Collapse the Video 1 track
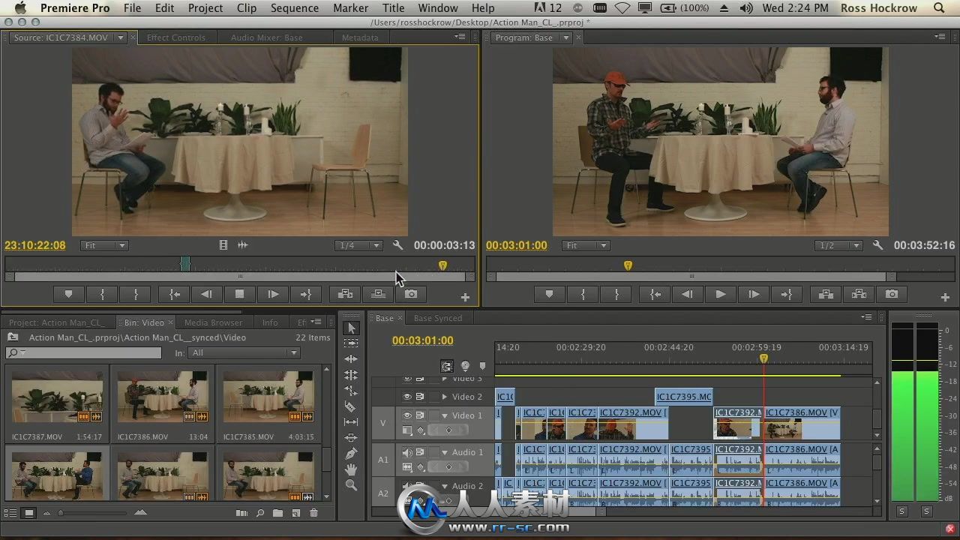960x540 pixels. [x=444, y=415]
